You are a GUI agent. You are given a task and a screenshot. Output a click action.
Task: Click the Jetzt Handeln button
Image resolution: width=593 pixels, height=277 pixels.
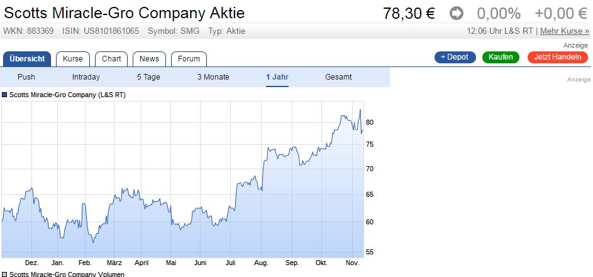pyautogui.click(x=557, y=57)
